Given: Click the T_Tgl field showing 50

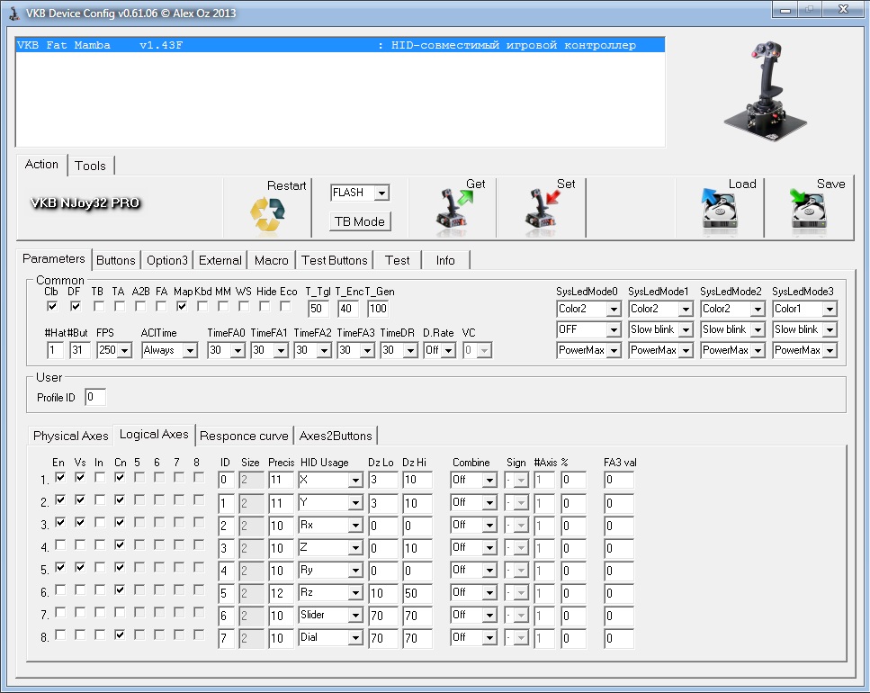Looking at the screenshot, I should (318, 309).
